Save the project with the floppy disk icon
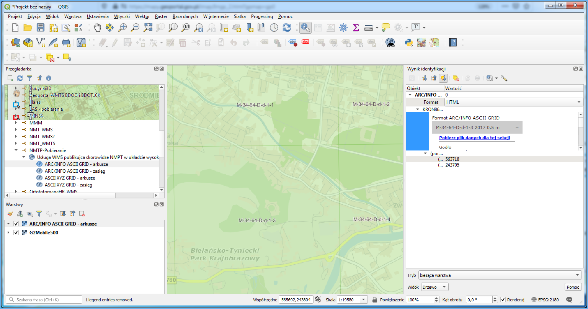Image resolution: width=588 pixels, height=309 pixels. 40,28
